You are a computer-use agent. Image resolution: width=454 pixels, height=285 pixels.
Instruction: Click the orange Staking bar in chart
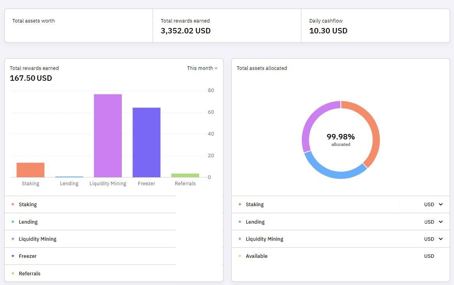tap(30, 170)
